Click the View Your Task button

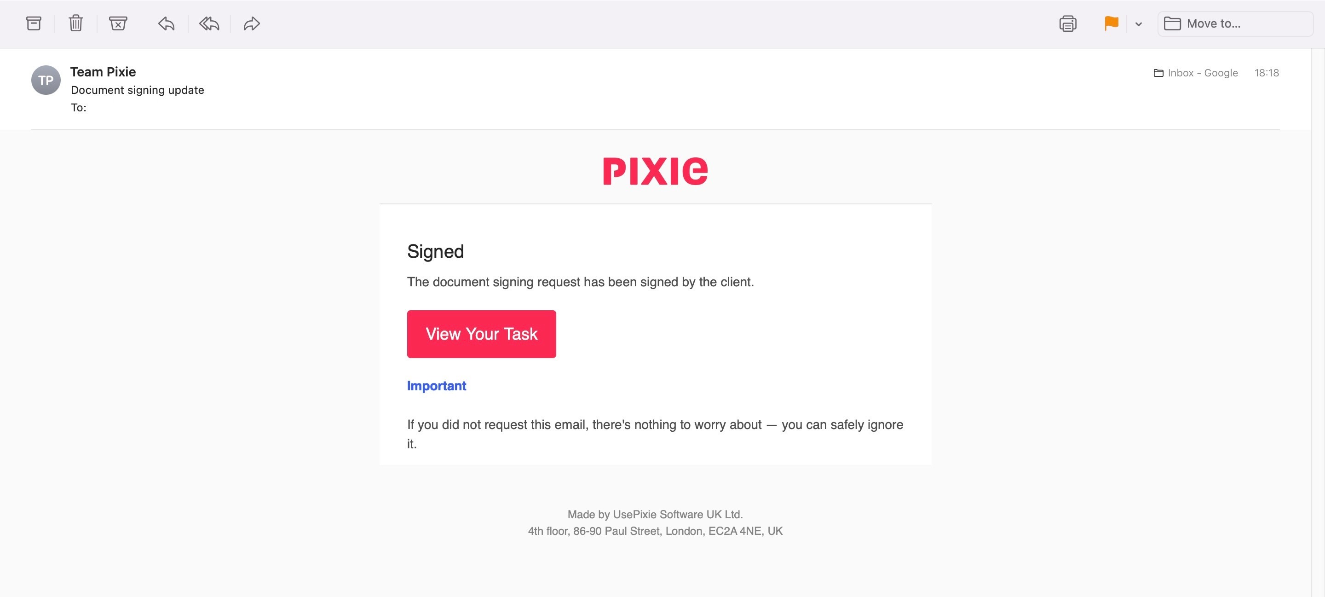click(x=481, y=334)
